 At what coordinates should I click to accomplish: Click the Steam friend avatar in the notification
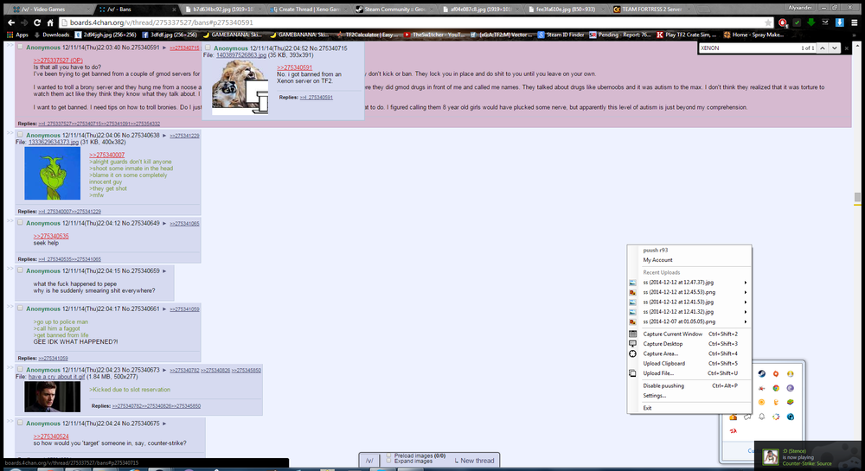[771, 456]
